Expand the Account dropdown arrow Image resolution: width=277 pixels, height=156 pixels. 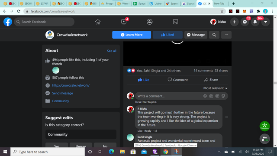click(x=265, y=22)
